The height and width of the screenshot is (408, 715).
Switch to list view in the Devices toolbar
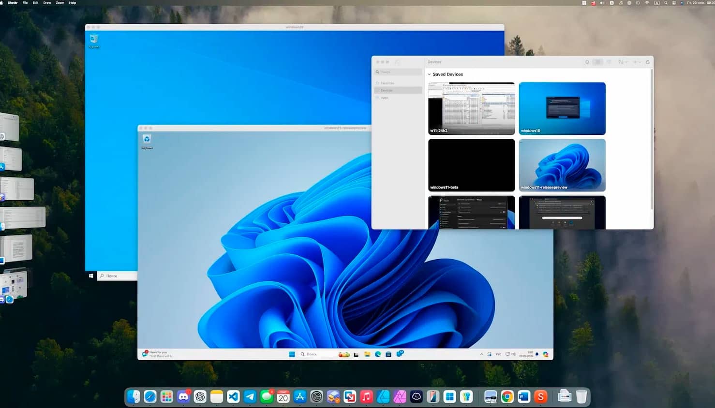click(x=609, y=62)
